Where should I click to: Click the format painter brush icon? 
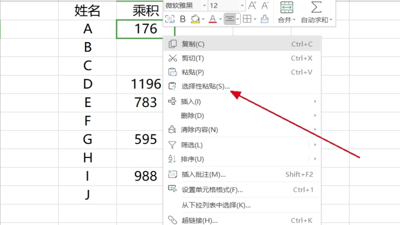(264, 19)
